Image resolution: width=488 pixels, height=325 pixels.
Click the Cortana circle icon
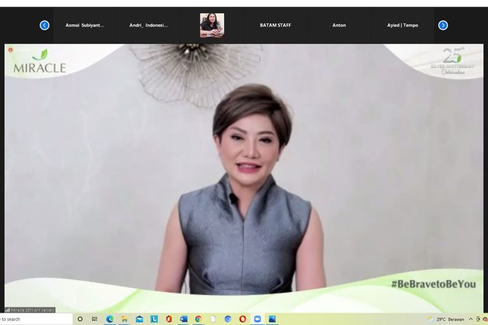tap(80, 319)
